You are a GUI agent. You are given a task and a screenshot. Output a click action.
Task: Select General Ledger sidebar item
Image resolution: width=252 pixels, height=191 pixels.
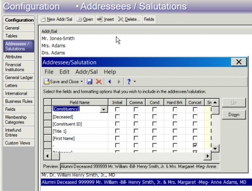click(x=19, y=78)
